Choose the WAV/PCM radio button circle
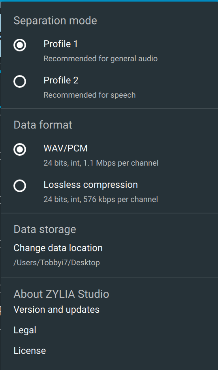Image resolution: width=218 pixels, height=370 pixels. 20,149
